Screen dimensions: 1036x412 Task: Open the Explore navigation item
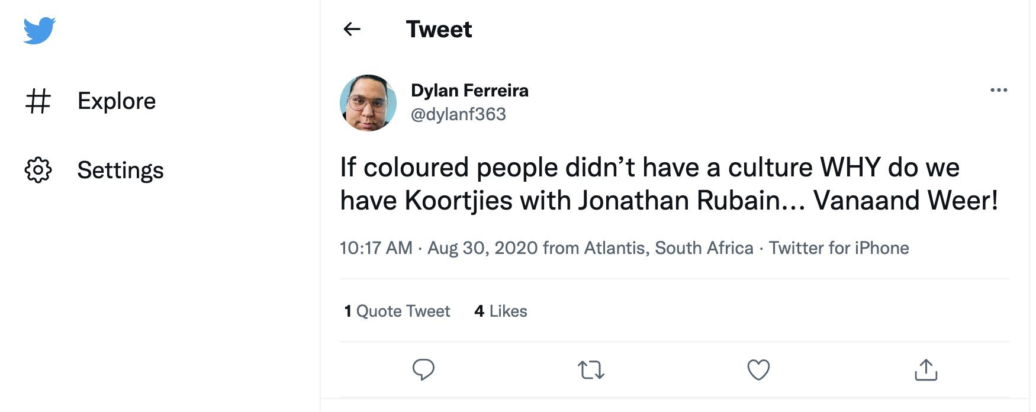coord(117,101)
